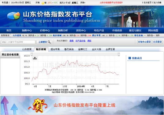Open the 意见与建议 menu
The width and height of the screenshot is (164, 115).
pyautogui.click(x=135, y=30)
